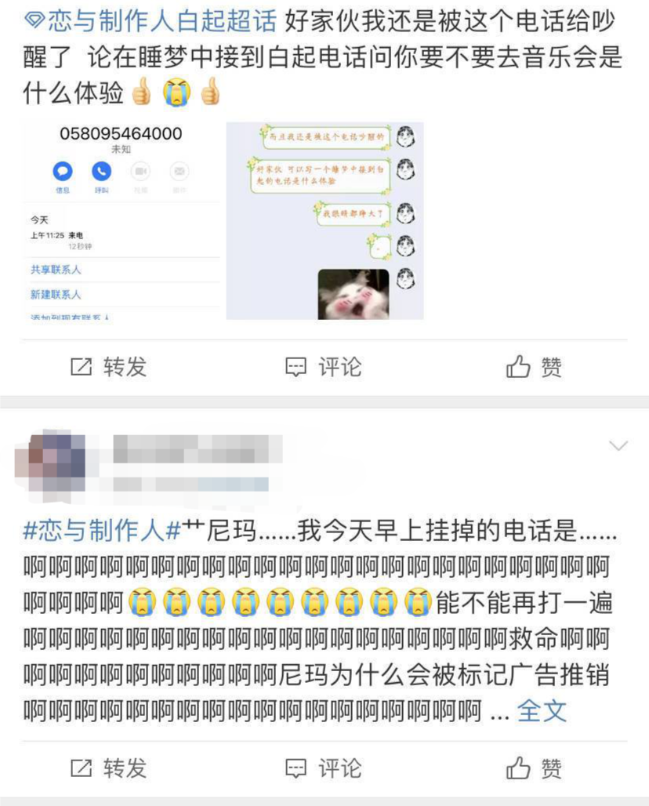
Task: Tap the comment icon on first post
Action: (296, 367)
